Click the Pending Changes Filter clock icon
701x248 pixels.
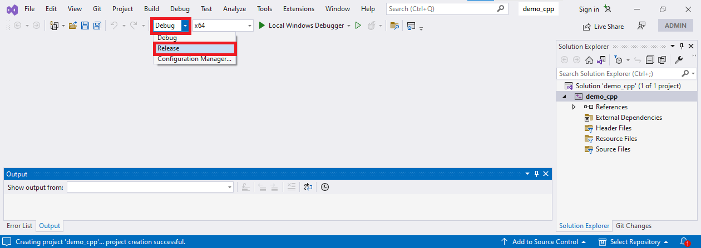coord(618,60)
